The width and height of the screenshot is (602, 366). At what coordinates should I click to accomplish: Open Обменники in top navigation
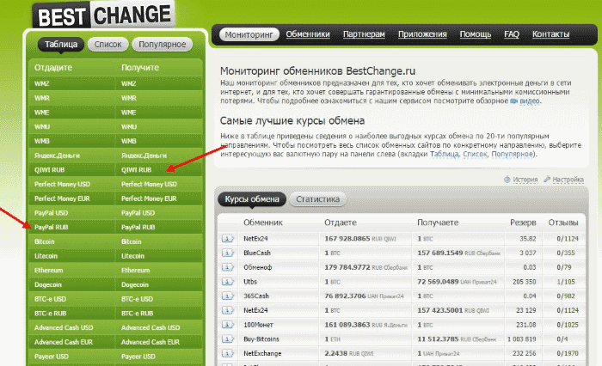coord(308,34)
